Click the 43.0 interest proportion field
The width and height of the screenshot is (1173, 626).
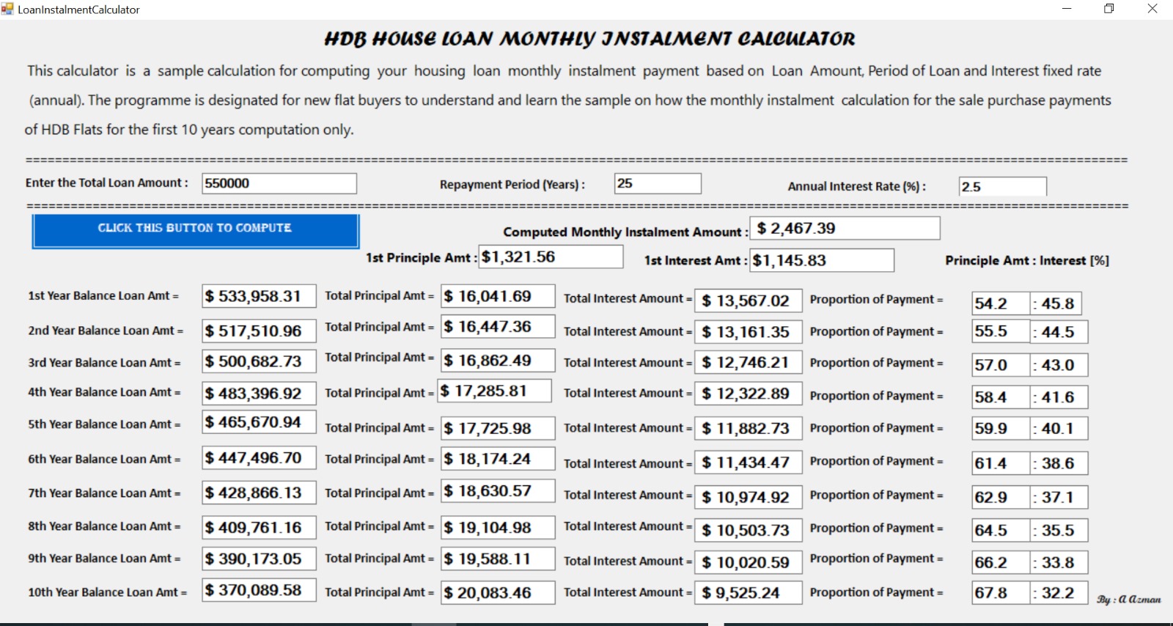(1059, 365)
